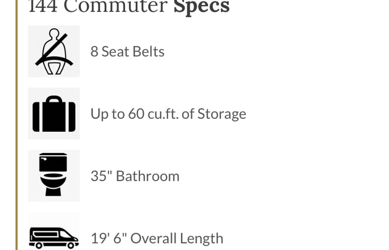Click the '35"' measurement value
Viewport: 389px width, 250px height.
click(x=101, y=176)
